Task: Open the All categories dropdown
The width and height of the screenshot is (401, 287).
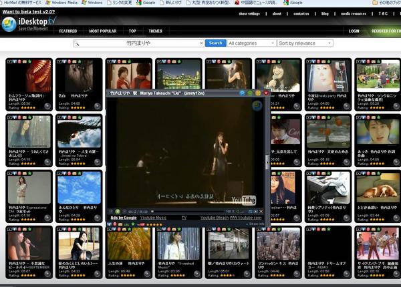Action: tap(252, 43)
